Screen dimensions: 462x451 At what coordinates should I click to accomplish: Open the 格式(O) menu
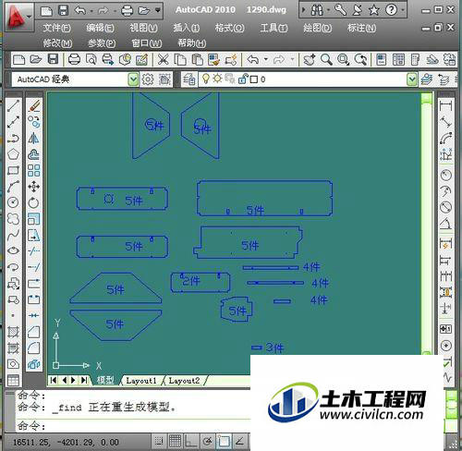pyautogui.click(x=229, y=28)
